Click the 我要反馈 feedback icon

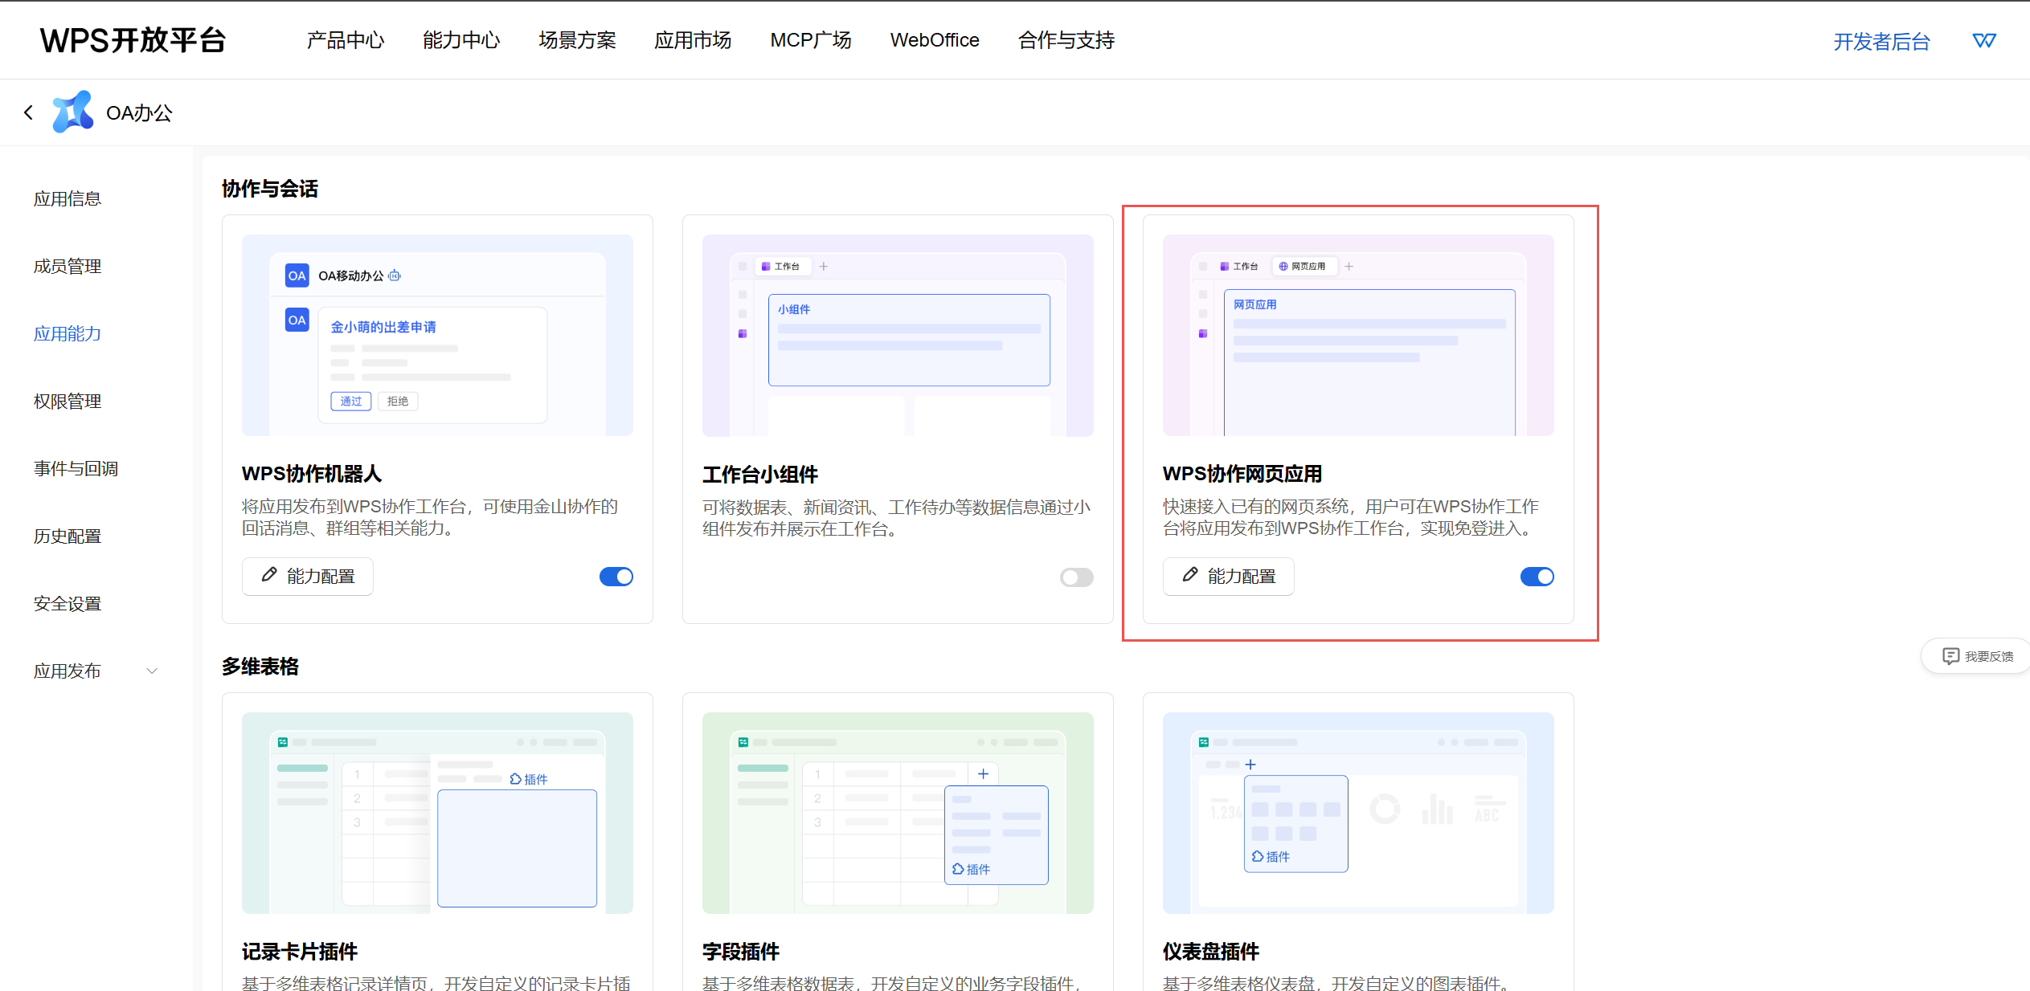[x=1950, y=656]
